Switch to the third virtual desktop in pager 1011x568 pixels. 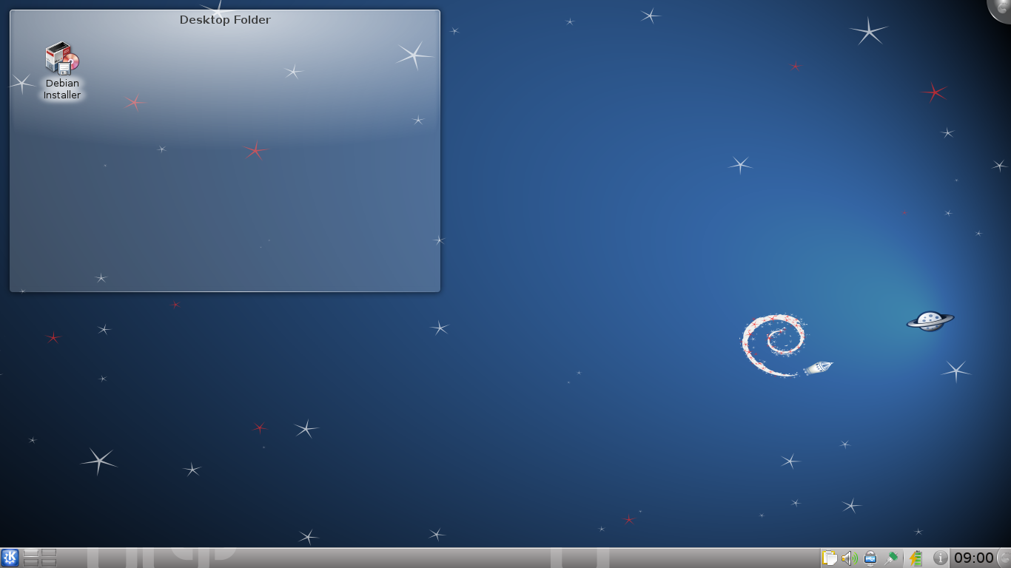tap(31, 563)
